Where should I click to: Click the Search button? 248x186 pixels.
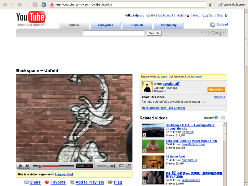pos(154,33)
